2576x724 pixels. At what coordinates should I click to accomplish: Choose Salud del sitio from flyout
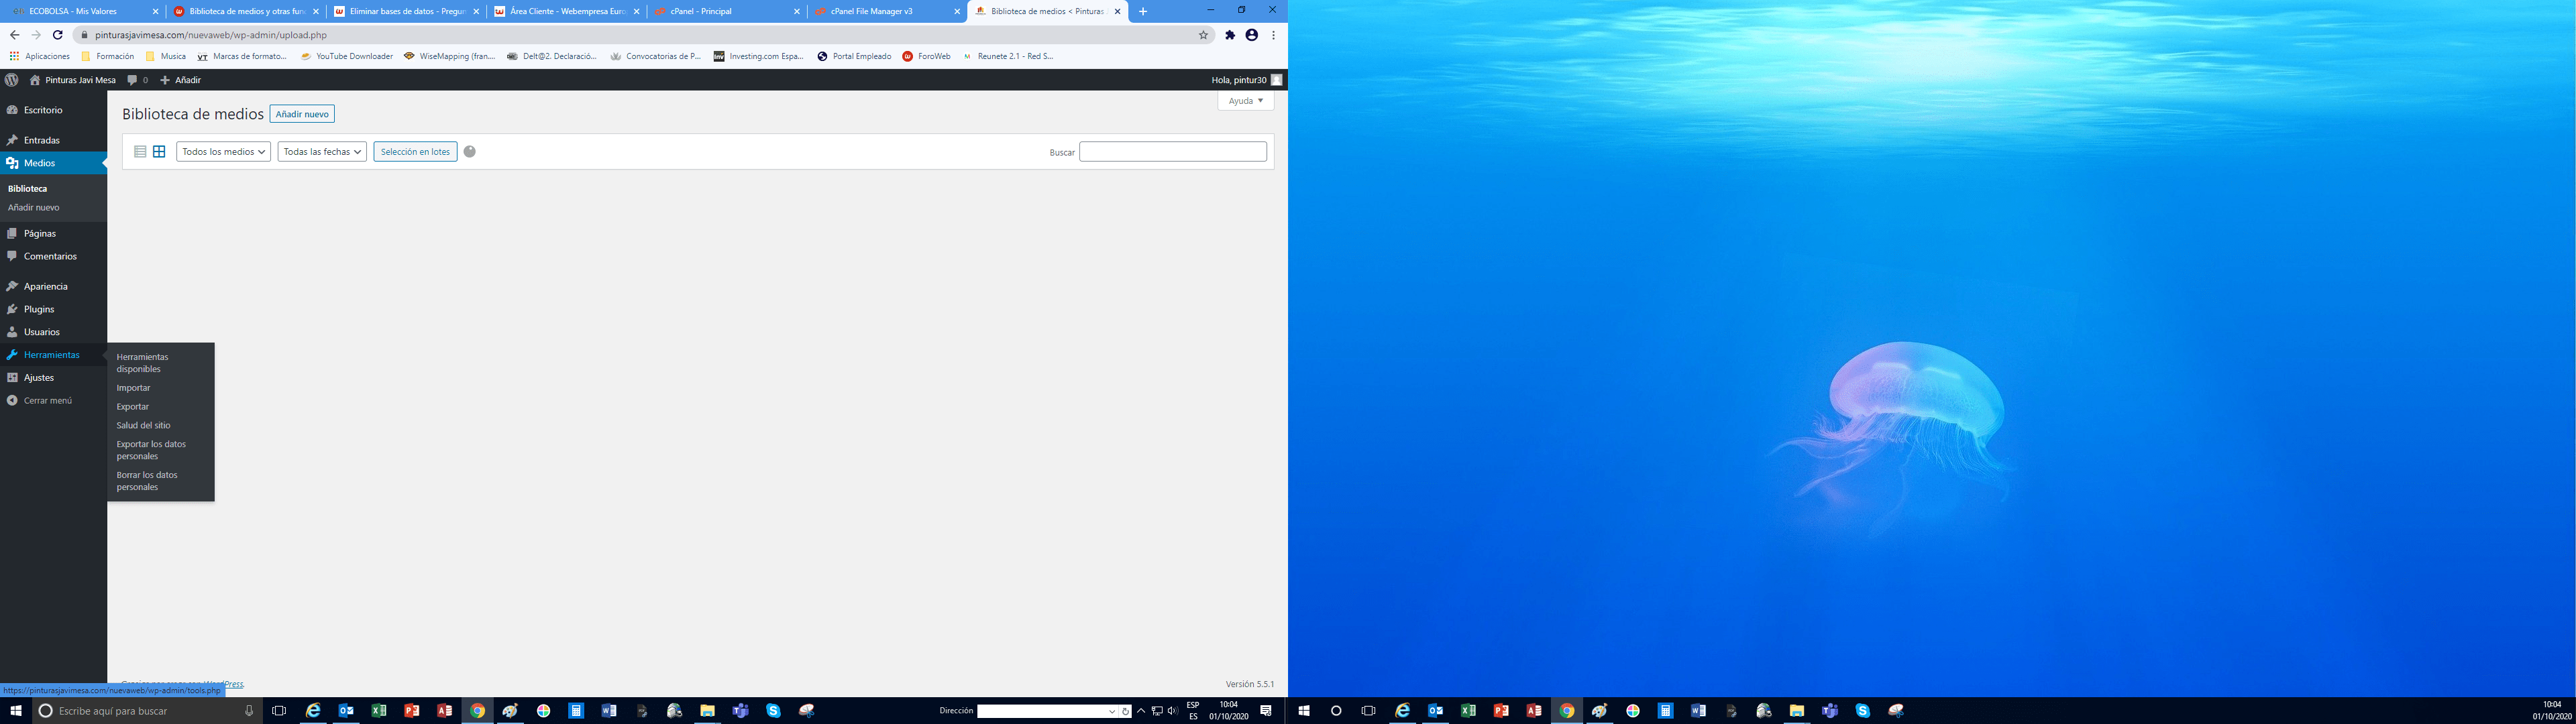pyautogui.click(x=160, y=426)
